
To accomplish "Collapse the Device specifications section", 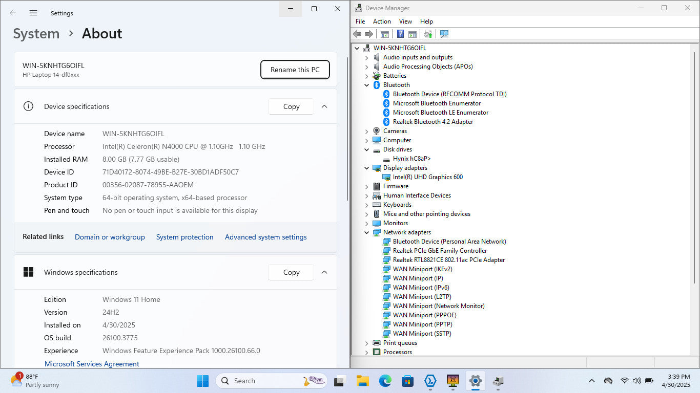I will (324, 106).
